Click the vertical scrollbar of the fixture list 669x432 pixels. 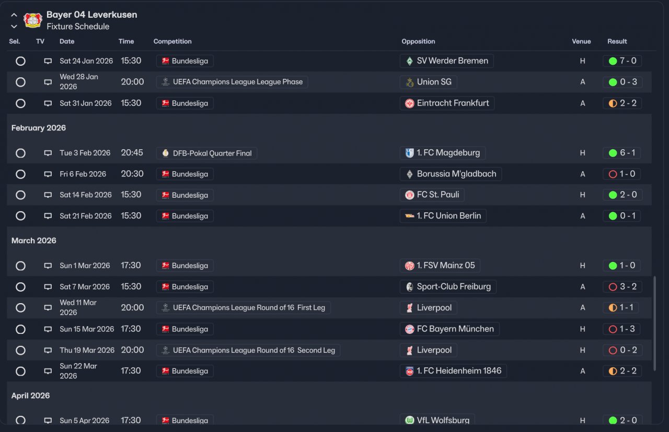tap(654, 323)
